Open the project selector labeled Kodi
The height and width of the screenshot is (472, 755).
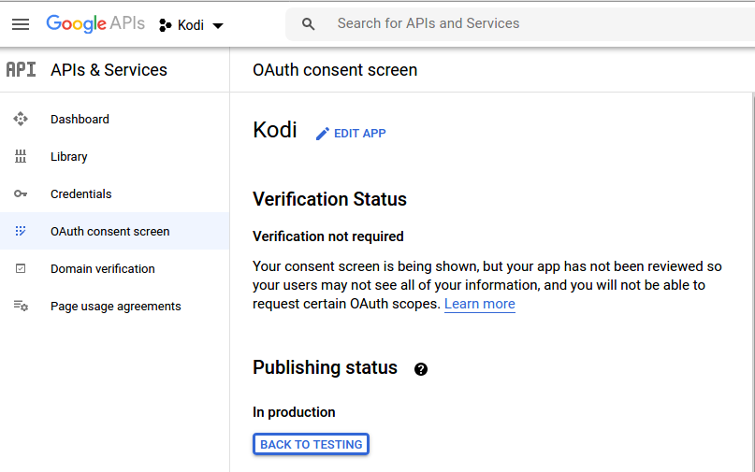coord(191,25)
